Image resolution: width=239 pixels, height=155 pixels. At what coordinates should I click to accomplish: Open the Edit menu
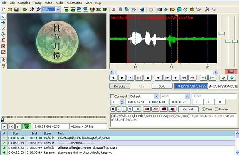click(x=12, y=3)
